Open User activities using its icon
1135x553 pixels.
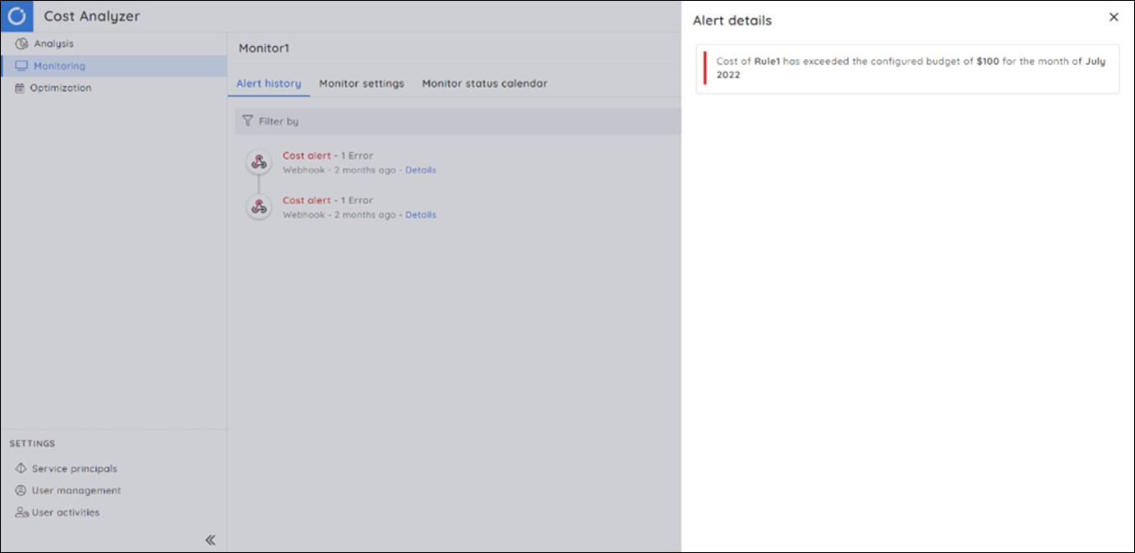22,512
